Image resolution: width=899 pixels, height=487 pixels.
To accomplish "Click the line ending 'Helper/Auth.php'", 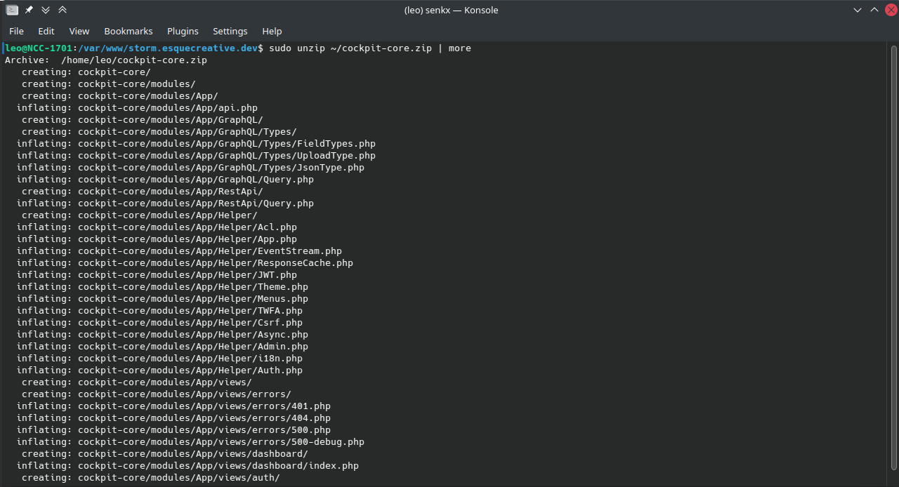I will click(x=159, y=371).
